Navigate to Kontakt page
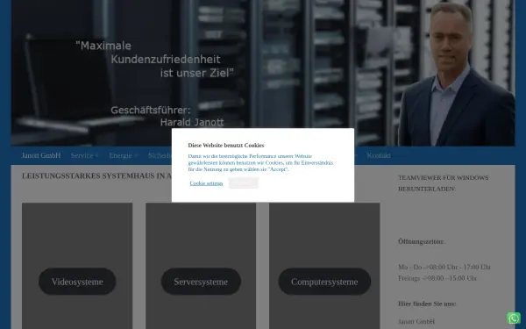Viewport: 526px width, 329px height. 379,155
